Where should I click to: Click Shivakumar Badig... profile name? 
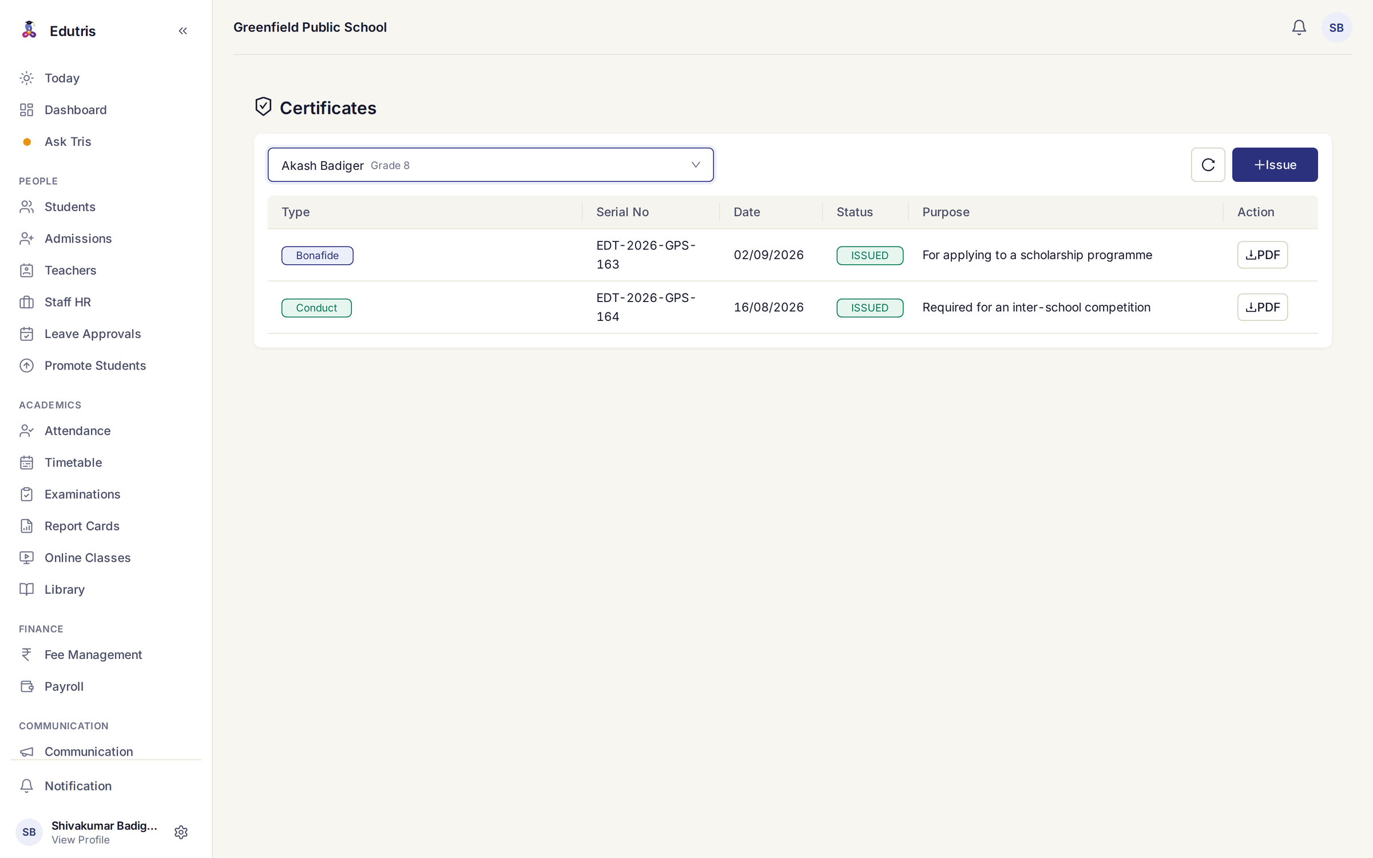(104, 825)
